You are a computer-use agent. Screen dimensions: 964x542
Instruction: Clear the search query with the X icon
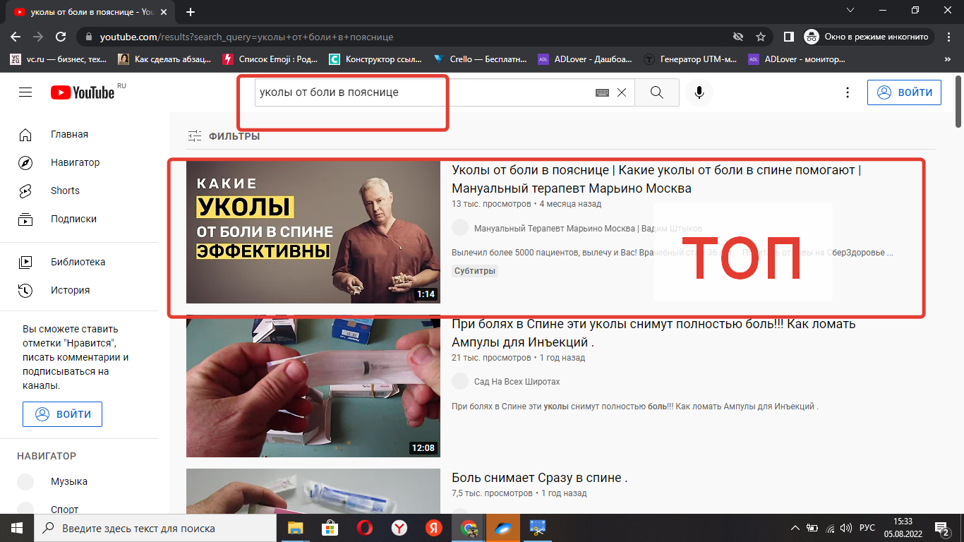[x=622, y=92]
